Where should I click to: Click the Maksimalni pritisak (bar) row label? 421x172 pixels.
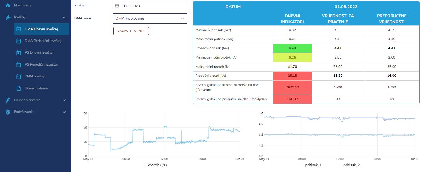pos(215,39)
